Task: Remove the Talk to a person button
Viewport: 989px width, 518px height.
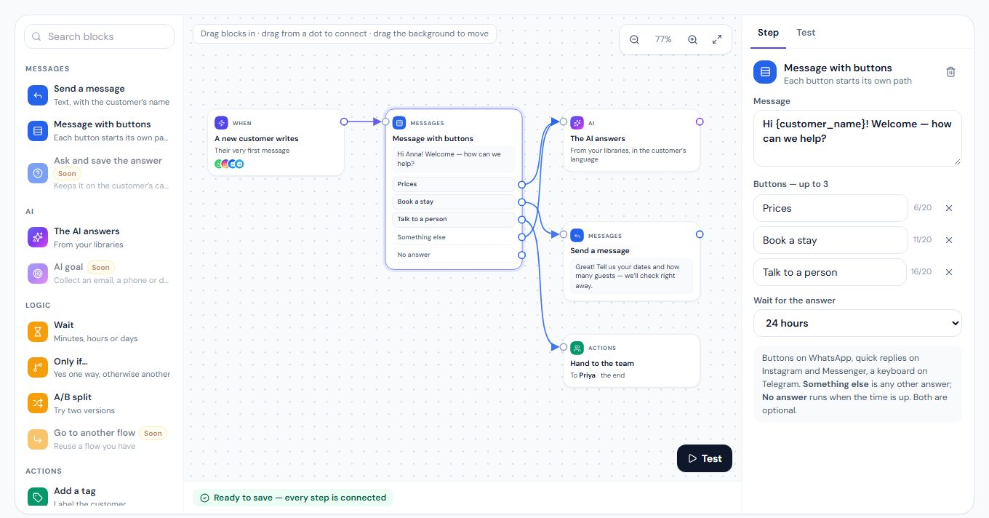Action: tap(949, 272)
